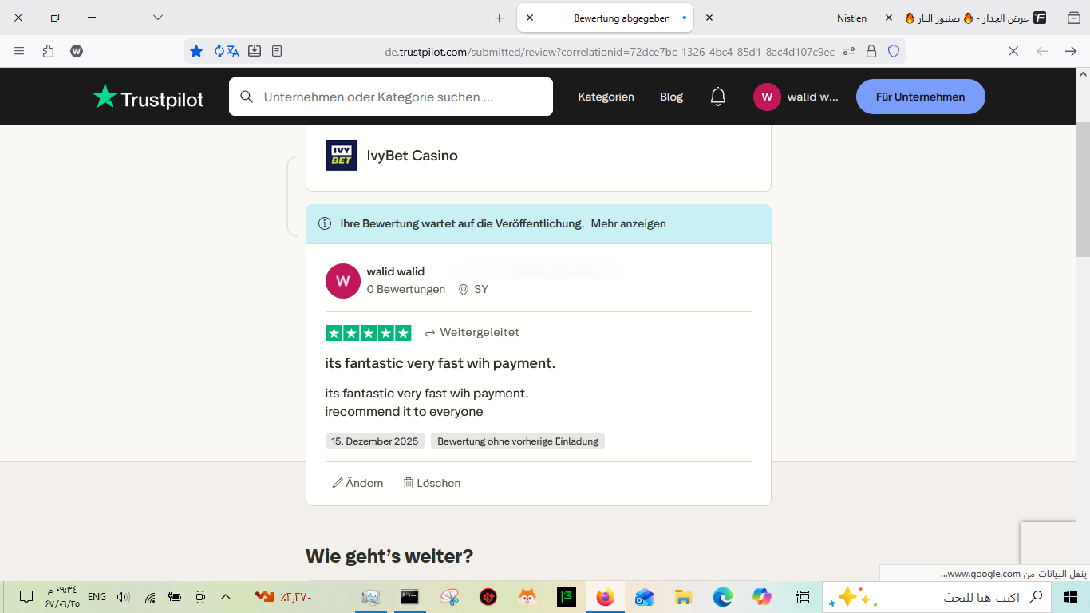
Task: Open the walid w... user menu
Action: pyautogui.click(x=796, y=97)
